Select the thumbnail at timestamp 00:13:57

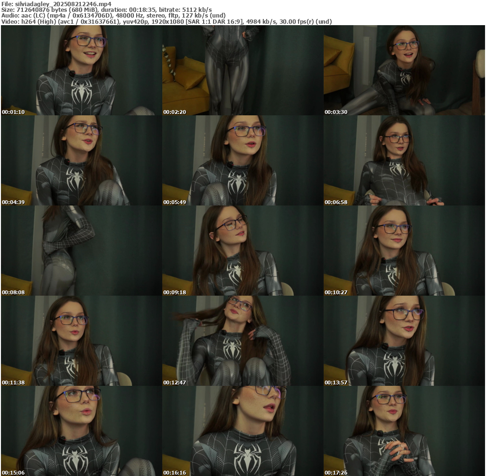point(404,341)
